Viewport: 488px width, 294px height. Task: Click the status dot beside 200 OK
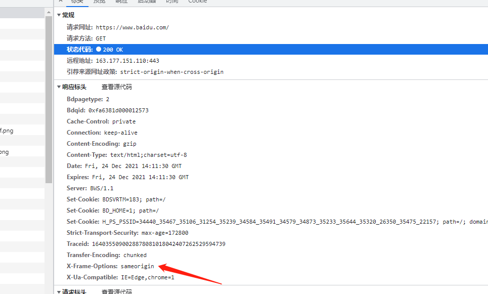[99, 50]
